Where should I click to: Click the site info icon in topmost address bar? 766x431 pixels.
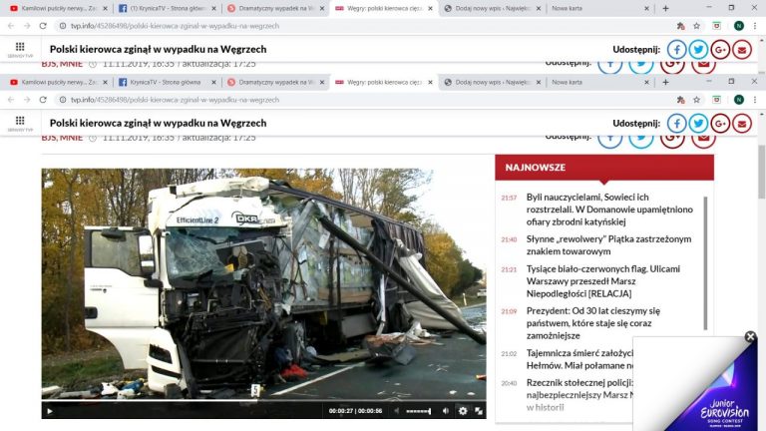tap(63, 26)
